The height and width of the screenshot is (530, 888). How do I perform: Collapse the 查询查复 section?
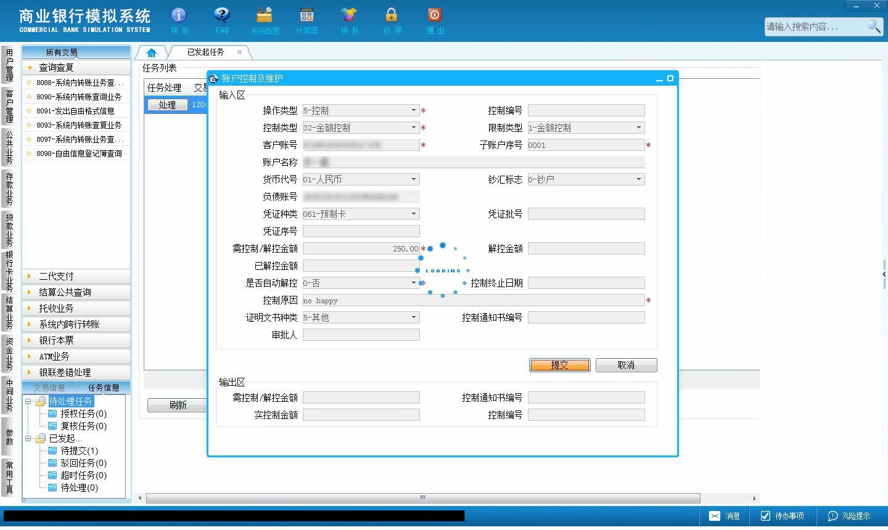[76, 67]
